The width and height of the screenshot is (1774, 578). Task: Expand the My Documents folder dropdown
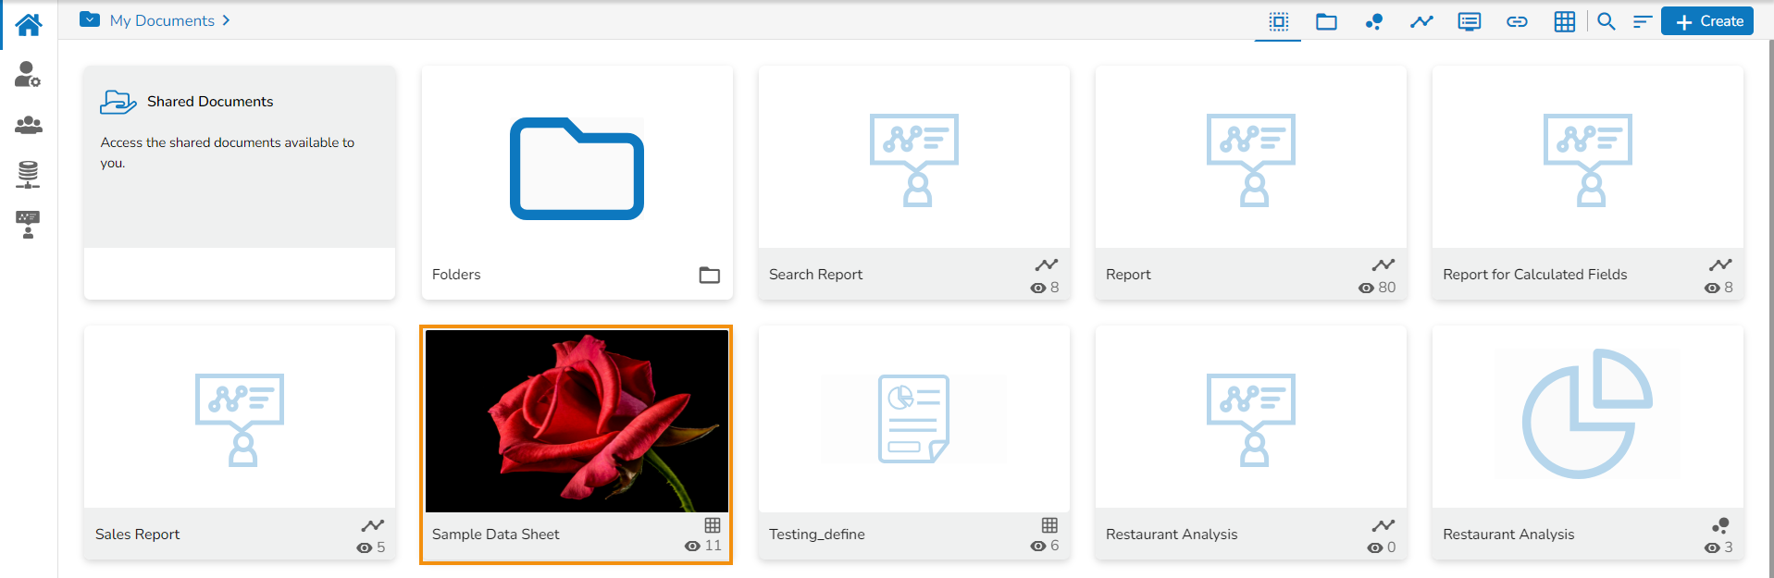(90, 19)
